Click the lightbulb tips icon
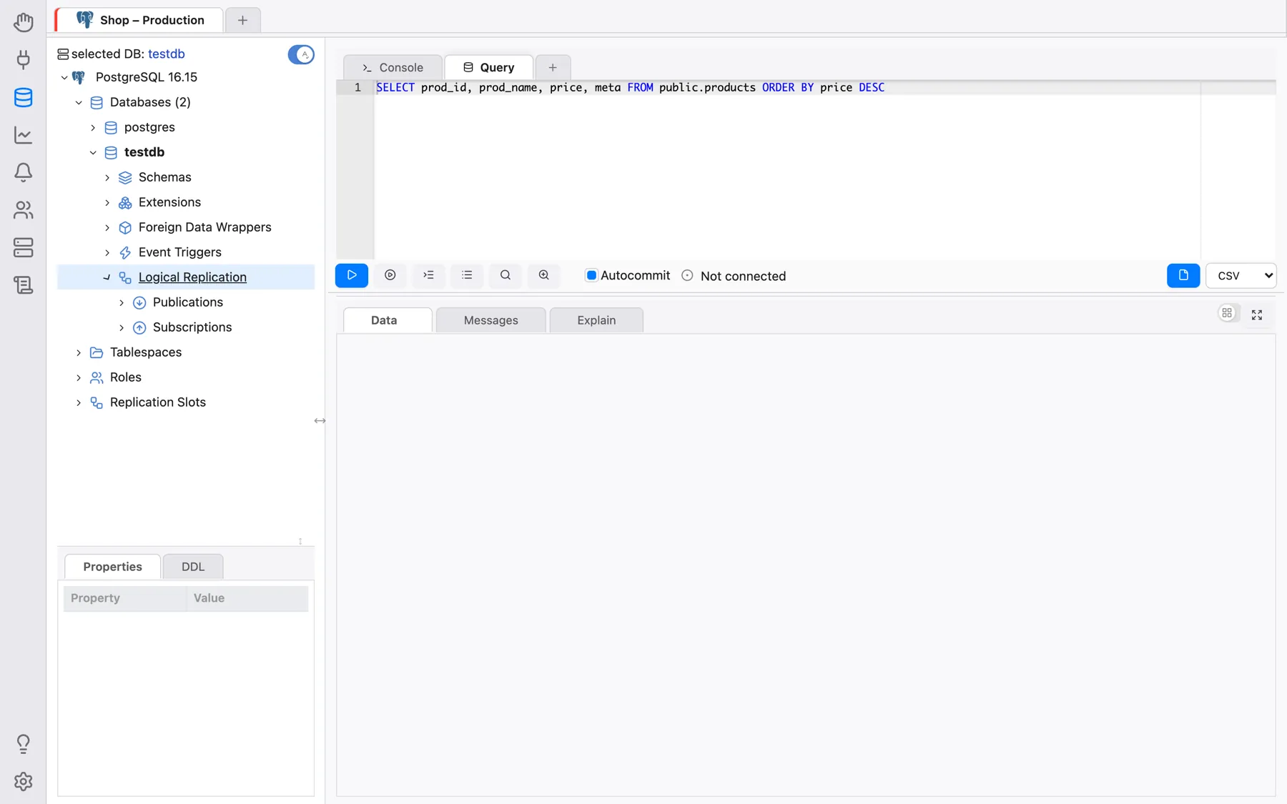1287x804 pixels. coord(23,744)
